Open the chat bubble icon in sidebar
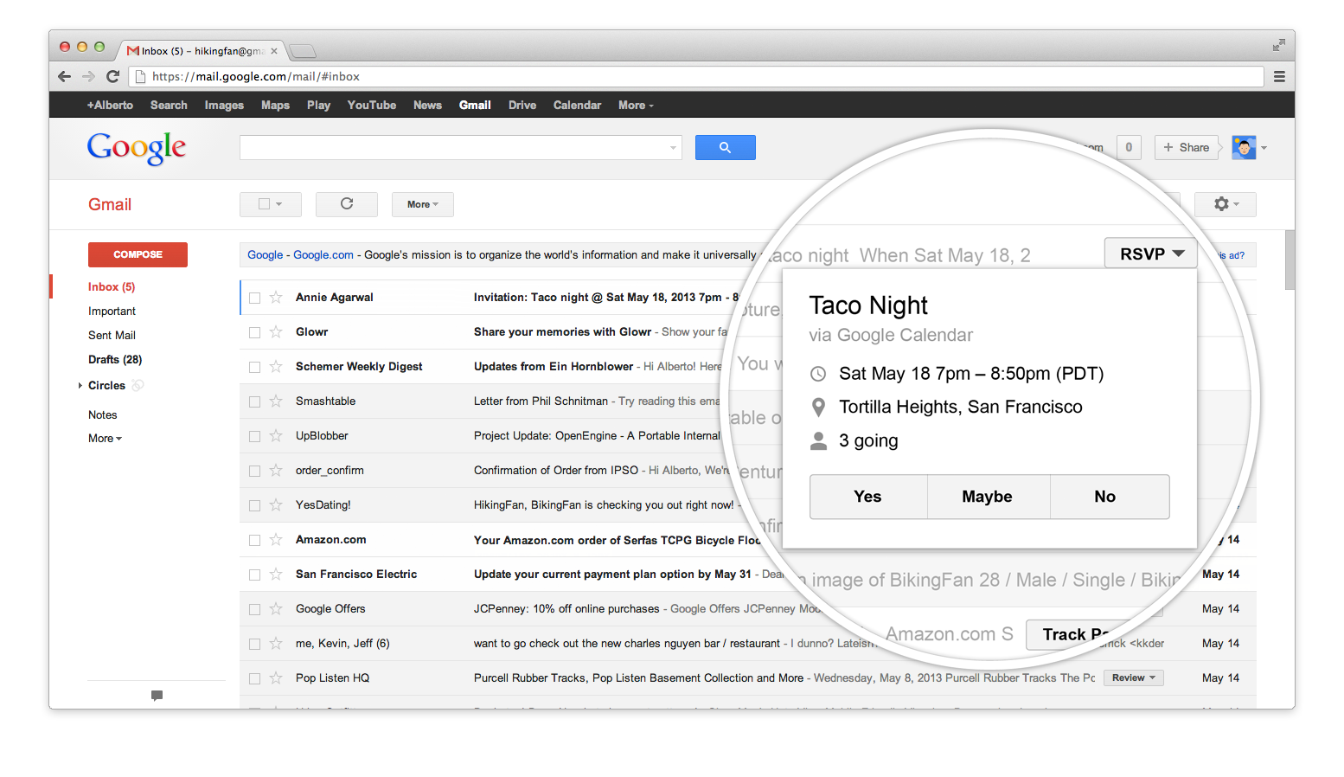This screenshot has width=1344, height=777. (x=157, y=695)
